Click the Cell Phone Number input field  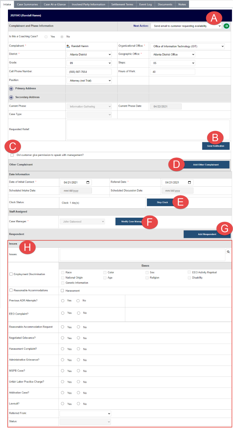coord(89,72)
